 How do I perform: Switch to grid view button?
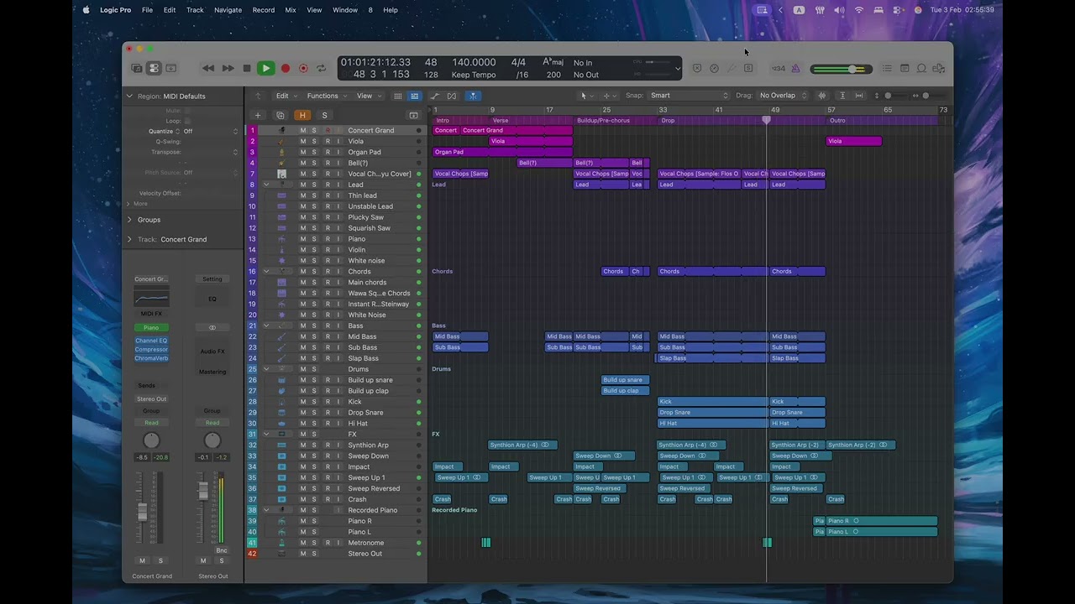(x=398, y=96)
